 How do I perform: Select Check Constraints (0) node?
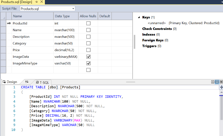159,29
